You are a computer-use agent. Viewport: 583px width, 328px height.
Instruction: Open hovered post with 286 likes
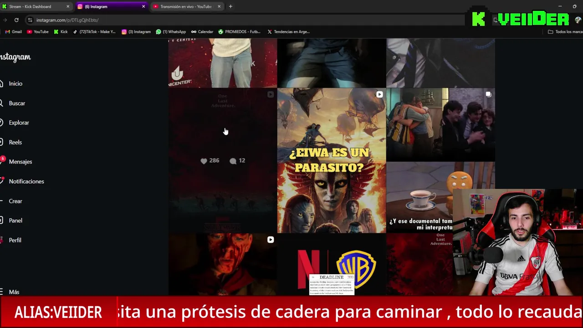223,160
